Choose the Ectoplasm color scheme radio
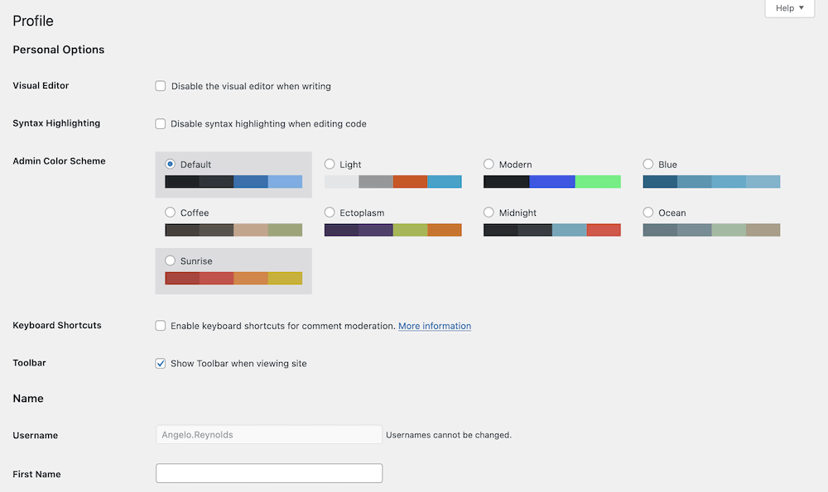The height and width of the screenshot is (492, 828). click(330, 212)
